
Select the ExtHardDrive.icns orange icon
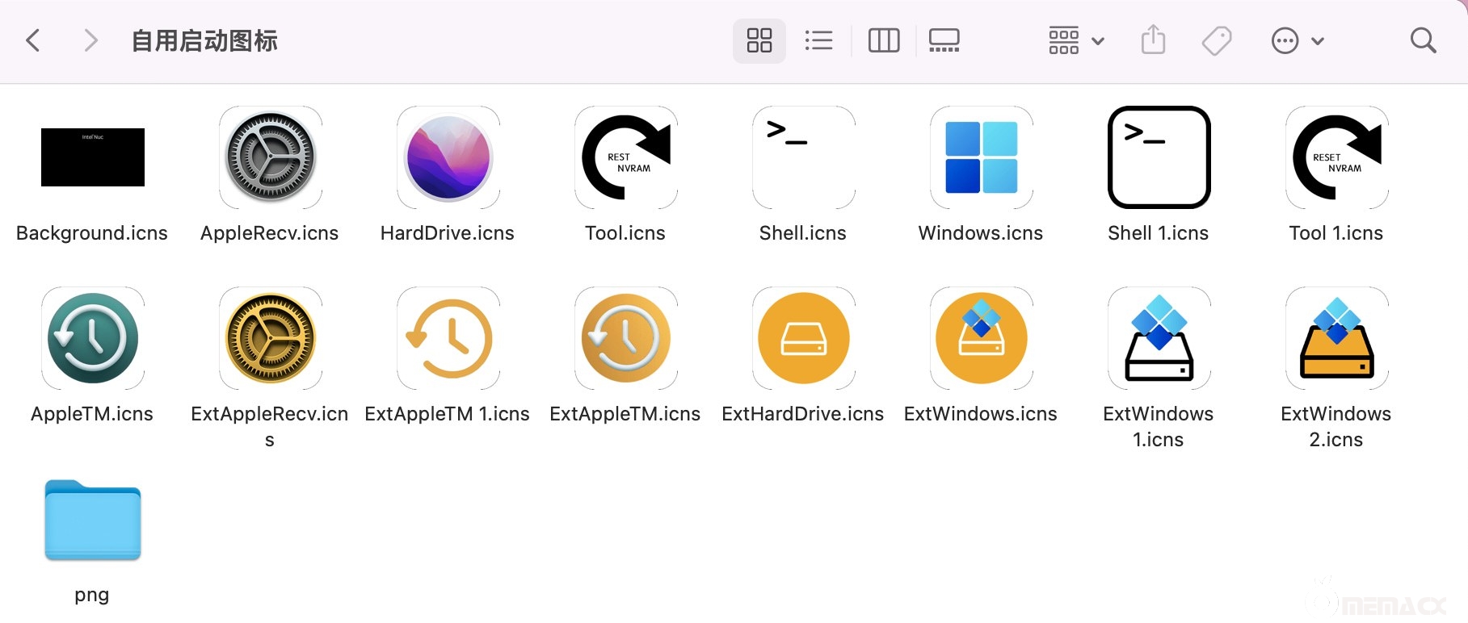pos(804,338)
